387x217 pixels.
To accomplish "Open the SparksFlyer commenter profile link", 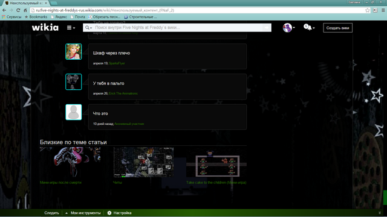I will (117, 63).
